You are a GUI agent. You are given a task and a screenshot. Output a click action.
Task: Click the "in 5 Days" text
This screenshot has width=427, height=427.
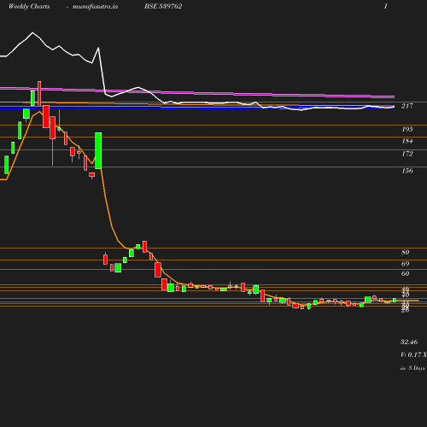412,368
